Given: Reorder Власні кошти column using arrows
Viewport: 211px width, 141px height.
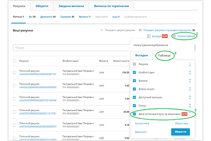Looking at the screenshot, I should click(x=190, y=89).
